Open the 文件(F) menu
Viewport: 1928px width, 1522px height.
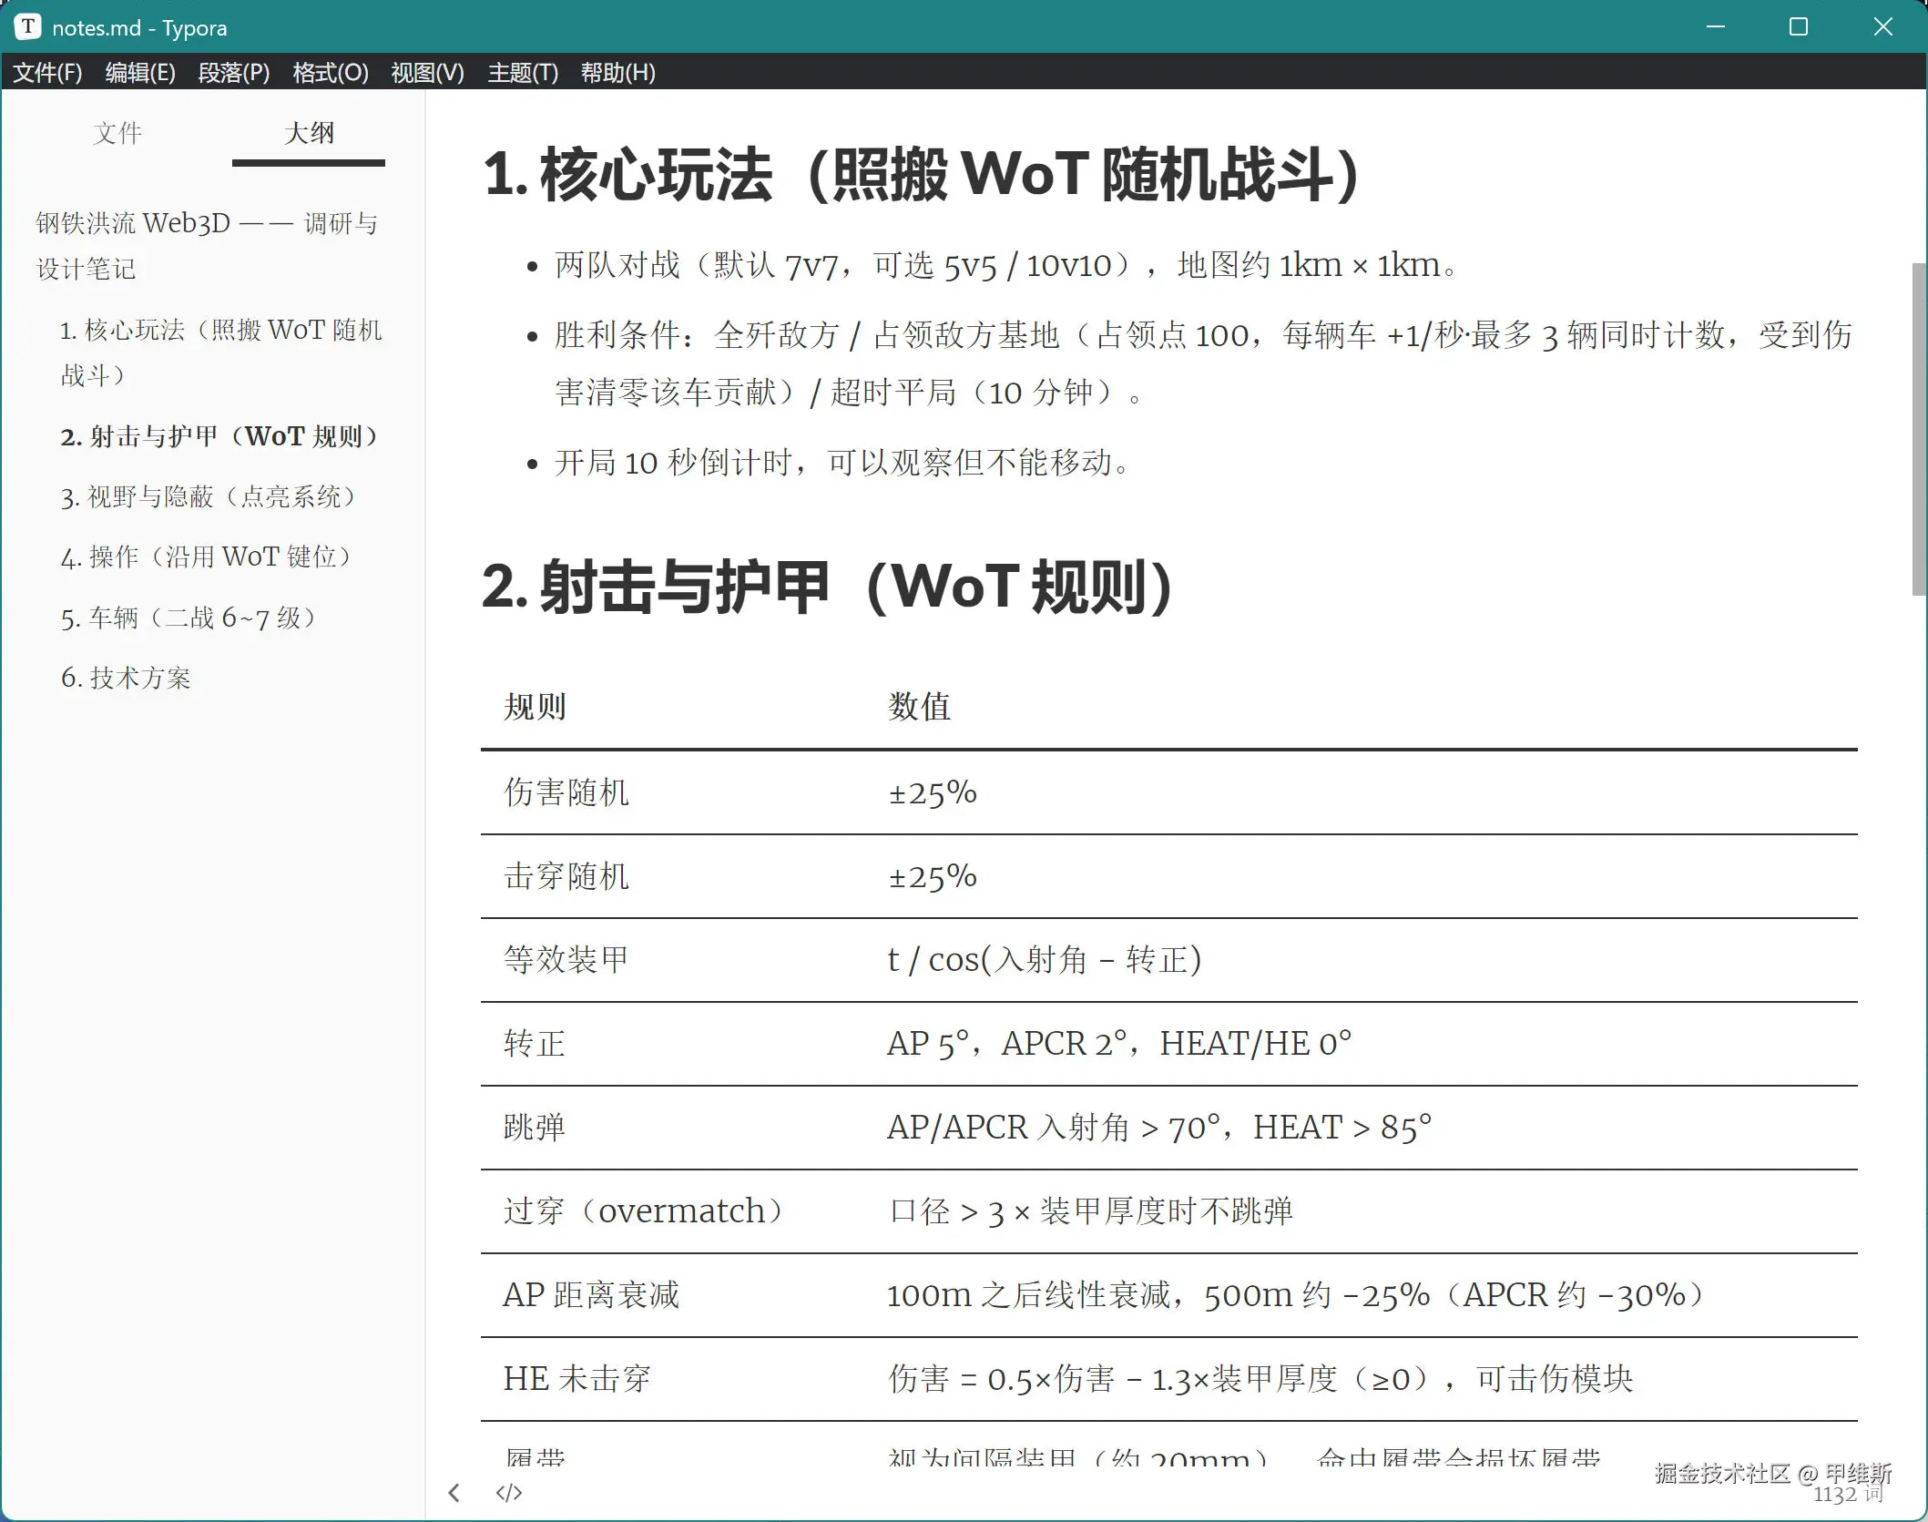point(47,72)
